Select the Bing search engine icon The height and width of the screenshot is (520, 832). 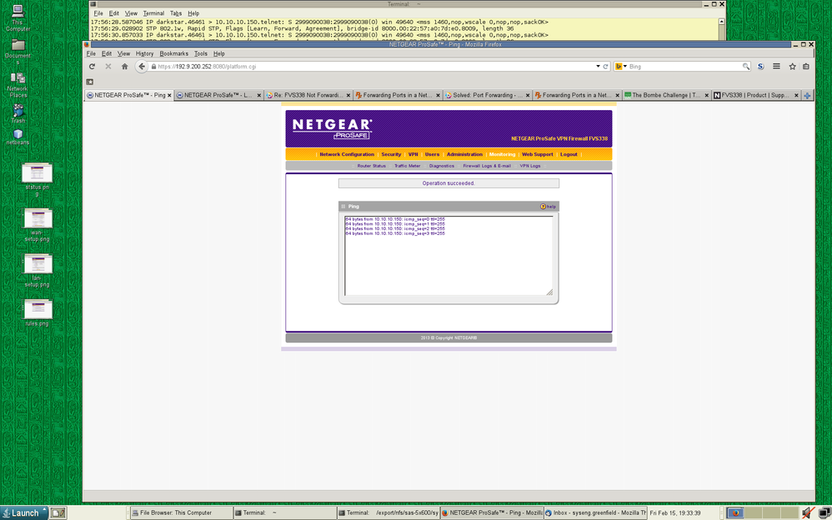tap(619, 66)
